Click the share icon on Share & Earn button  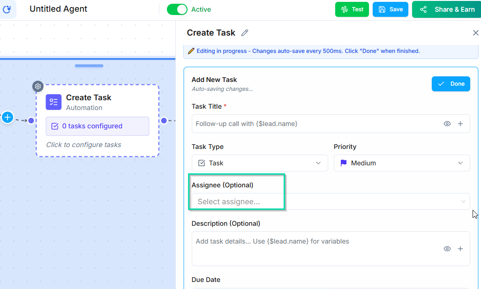(423, 9)
